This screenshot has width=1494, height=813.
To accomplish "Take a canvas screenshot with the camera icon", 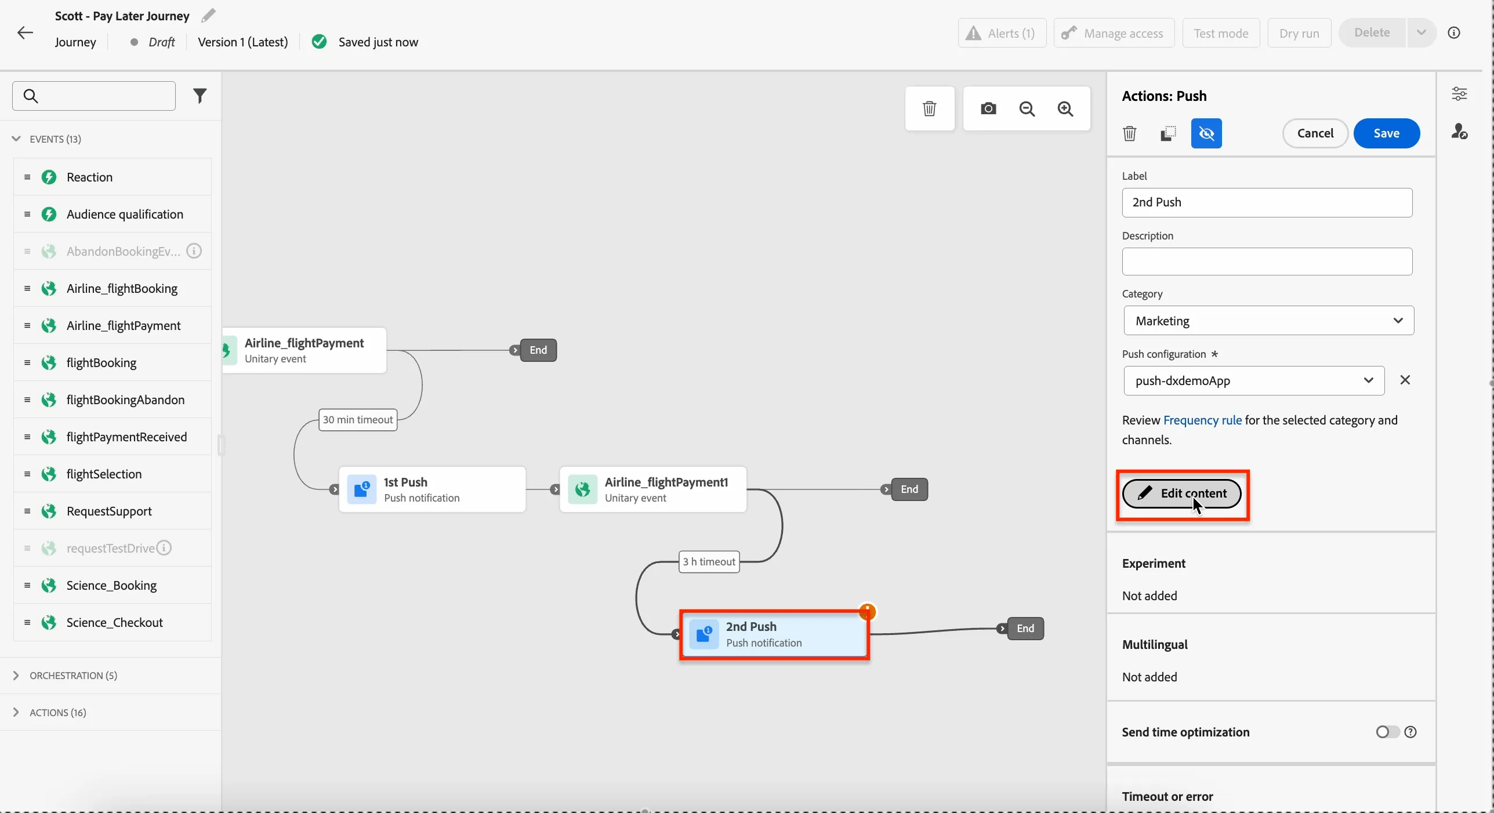I will coord(988,108).
